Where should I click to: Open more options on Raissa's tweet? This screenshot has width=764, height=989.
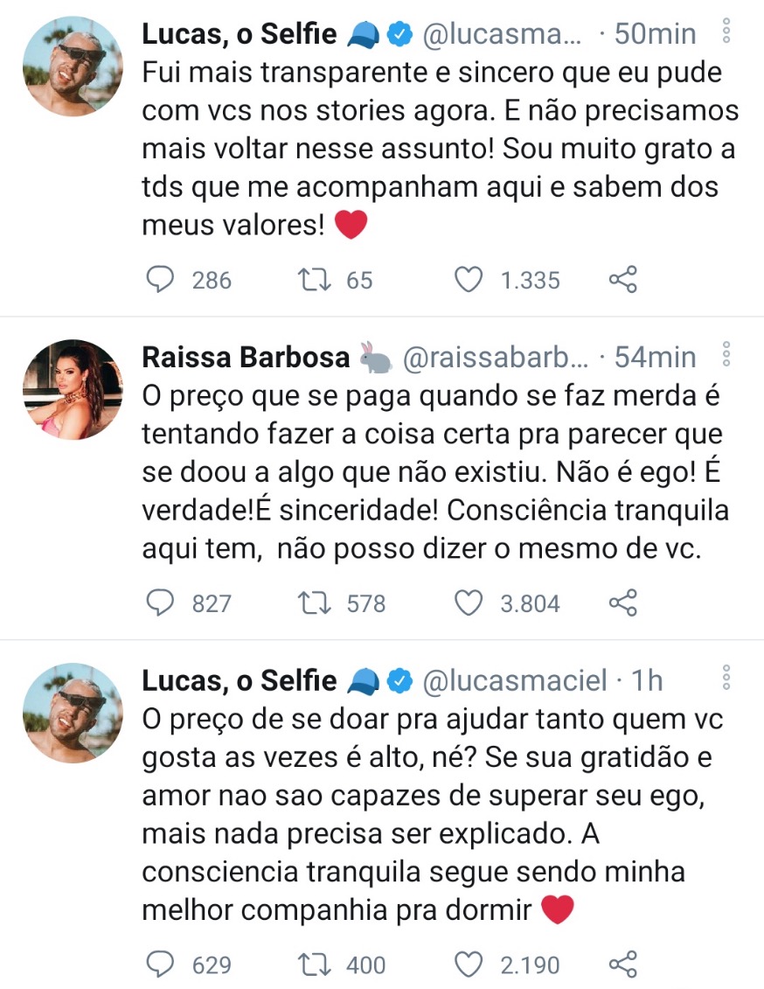tap(725, 356)
